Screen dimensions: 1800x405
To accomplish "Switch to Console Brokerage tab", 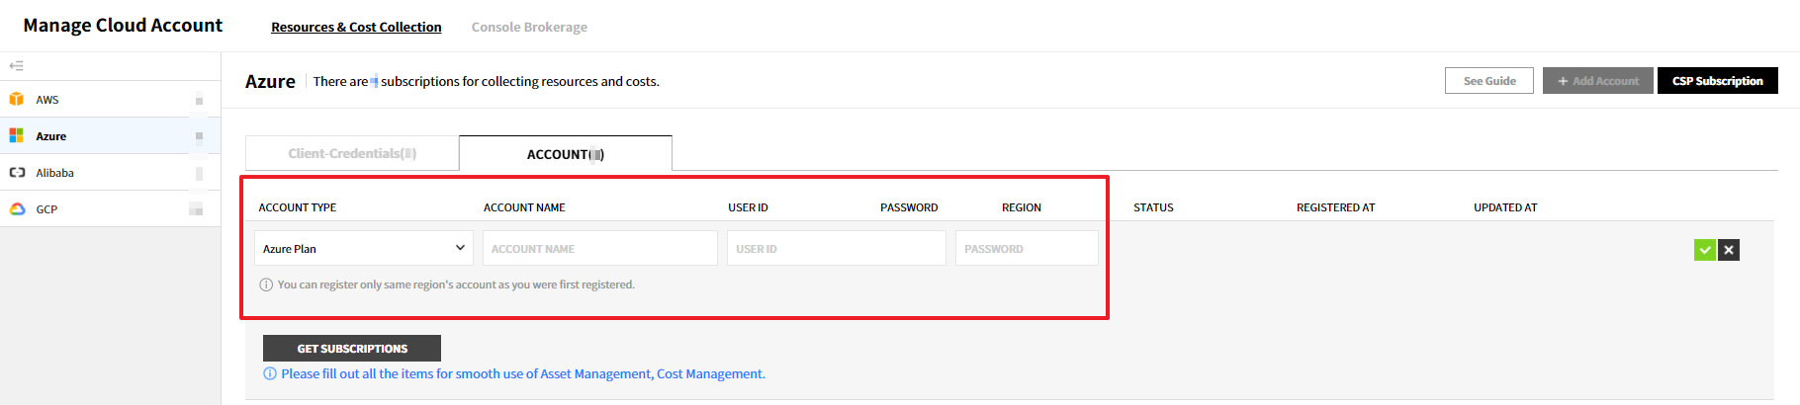I will click(x=529, y=27).
